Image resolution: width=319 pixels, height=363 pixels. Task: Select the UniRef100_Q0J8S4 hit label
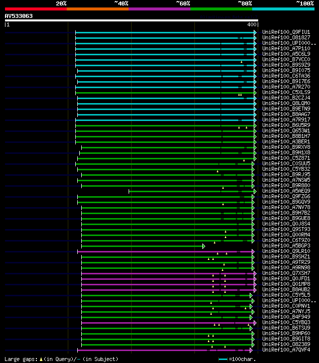click(x=286, y=224)
